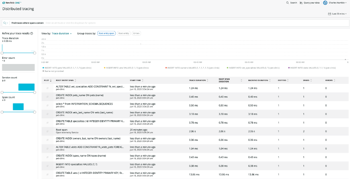Toggle plot for CREATE INDEX types_name row

pos(47,157)
